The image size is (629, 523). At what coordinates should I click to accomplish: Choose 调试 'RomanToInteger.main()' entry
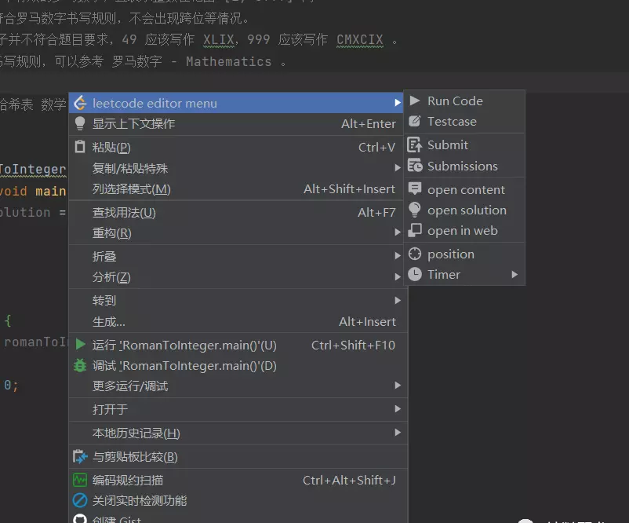[x=238, y=365]
